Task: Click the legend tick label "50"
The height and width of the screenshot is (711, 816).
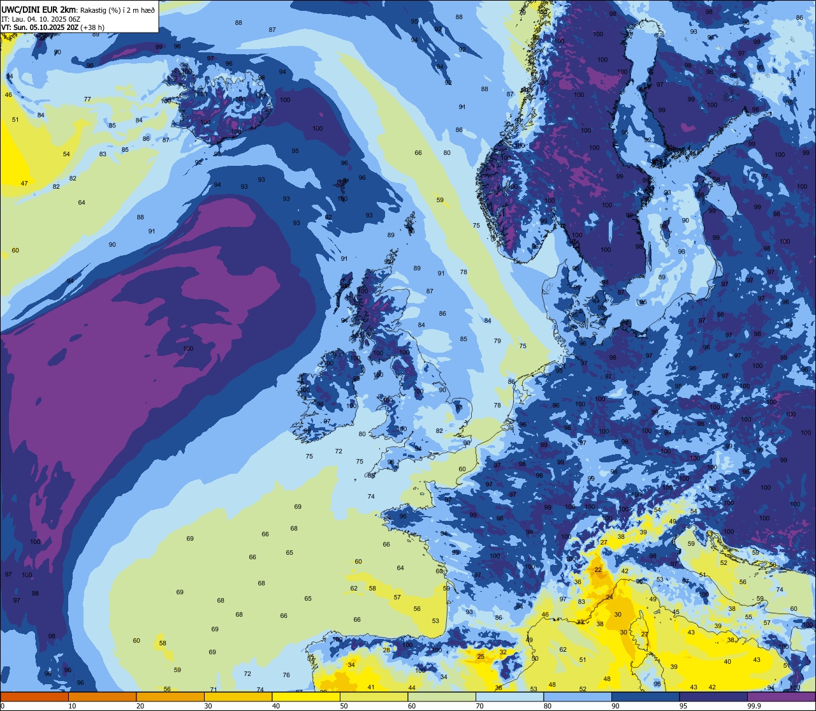Action: [x=344, y=706]
